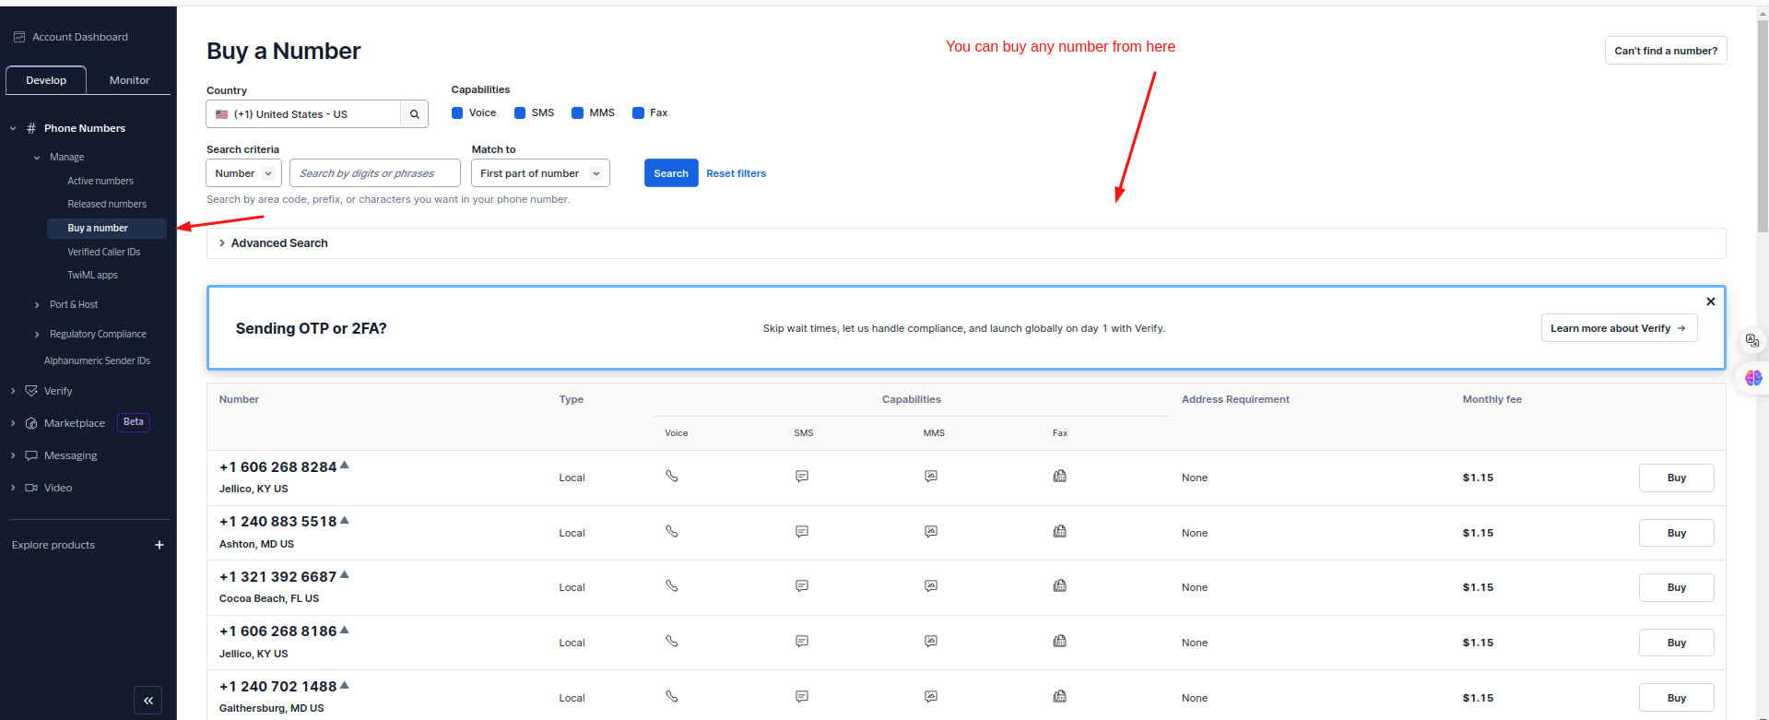Open Verified Caller IDs in sidebar
This screenshot has width=1769, height=720.
[103, 252]
